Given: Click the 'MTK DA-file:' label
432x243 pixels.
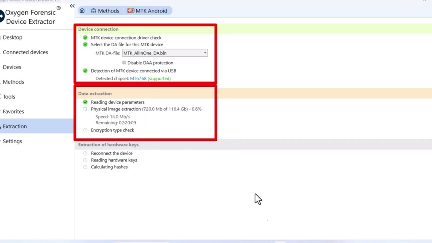Looking at the screenshot, I should tap(108, 53).
